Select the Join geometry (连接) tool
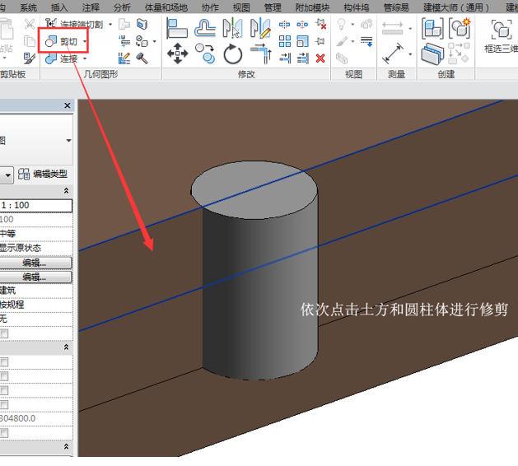Viewport: 518px width, 466px height. (x=61, y=58)
